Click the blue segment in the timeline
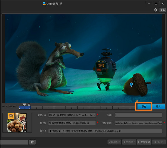The height and width of the screenshot is (148, 167). click(x=25, y=108)
